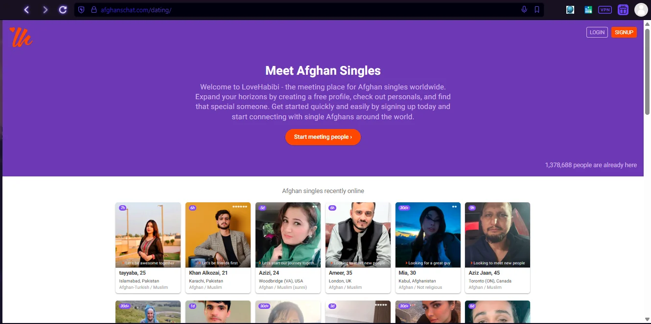Bookmark this page using bookmark icon
The height and width of the screenshot is (324, 651).
(537, 10)
